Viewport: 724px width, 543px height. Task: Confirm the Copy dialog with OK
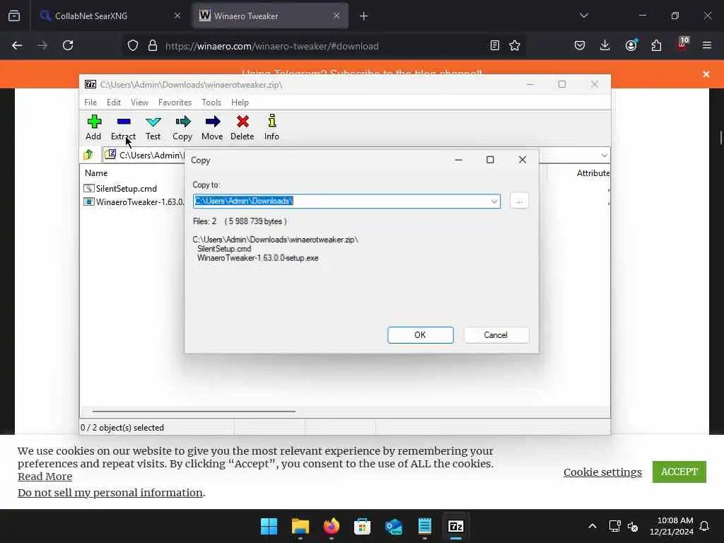[x=420, y=335]
